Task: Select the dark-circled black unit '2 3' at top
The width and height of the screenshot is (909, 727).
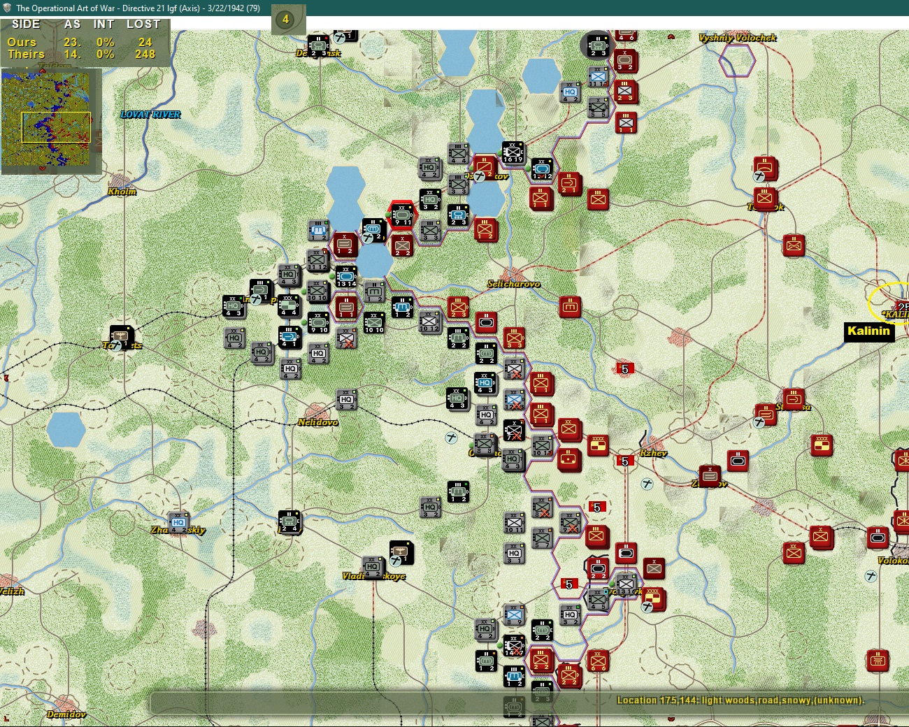Action: click(x=598, y=45)
